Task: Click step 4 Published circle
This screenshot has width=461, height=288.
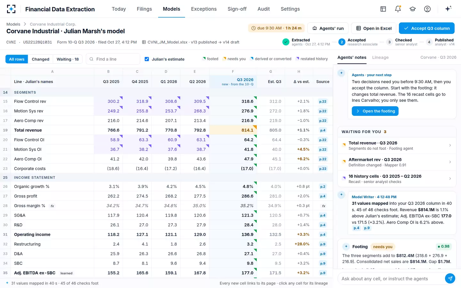Action: click(x=429, y=42)
